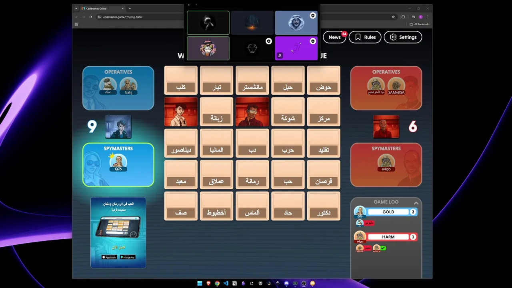Open Brave browser from taskbar
This screenshot has height=288, width=512.
click(208, 283)
